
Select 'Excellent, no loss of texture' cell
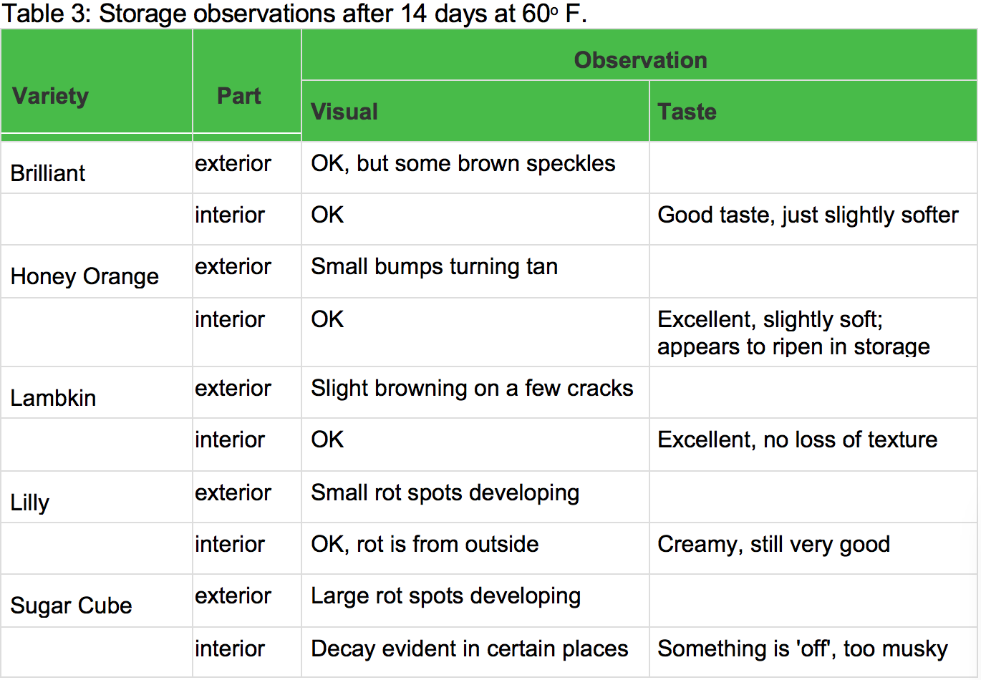[797, 439]
